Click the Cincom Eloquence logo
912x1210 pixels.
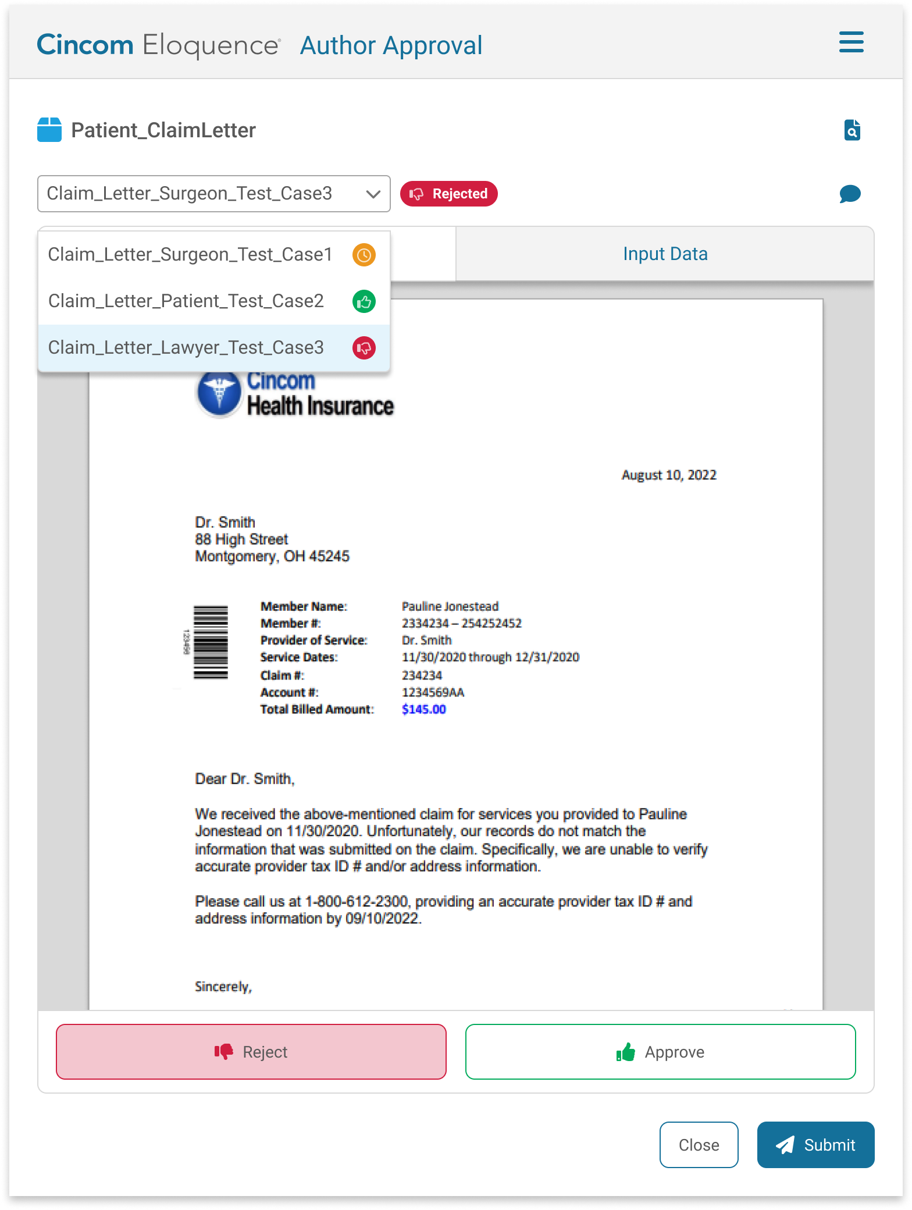point(159,45)
